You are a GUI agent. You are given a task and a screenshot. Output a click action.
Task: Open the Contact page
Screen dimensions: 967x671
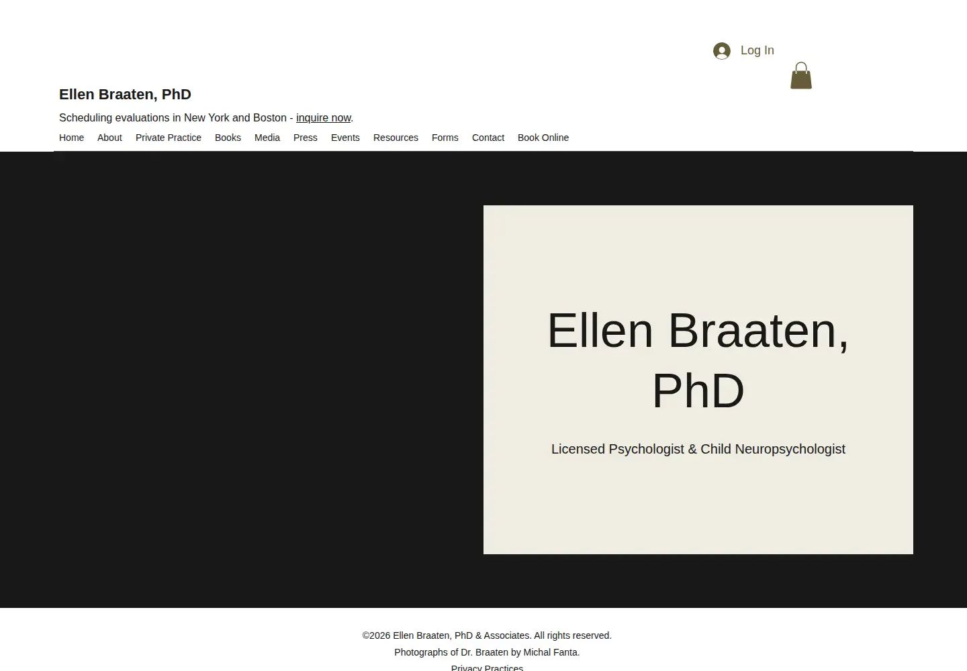coord(488,138)
